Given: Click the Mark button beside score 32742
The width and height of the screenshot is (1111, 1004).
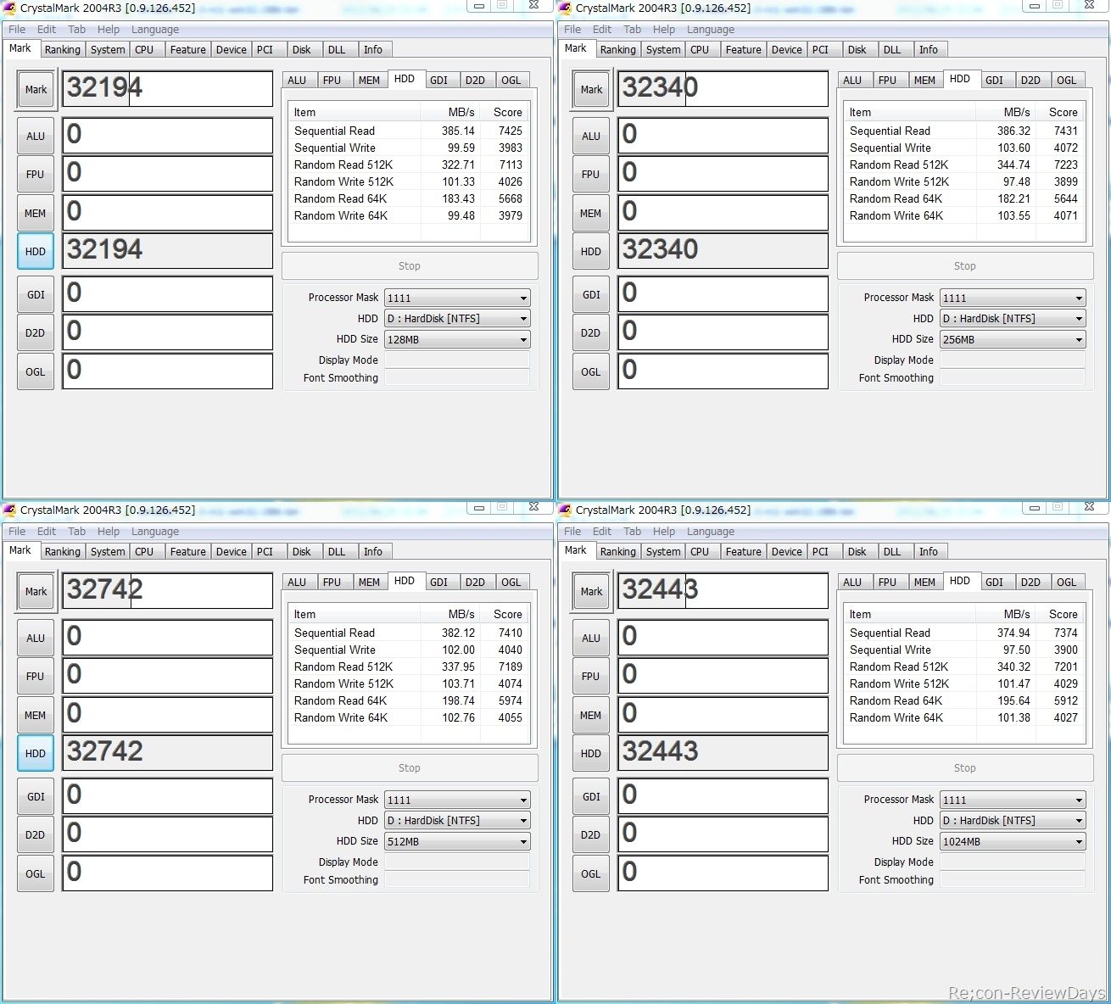Looking at the screenshot, I should point(36,592).
